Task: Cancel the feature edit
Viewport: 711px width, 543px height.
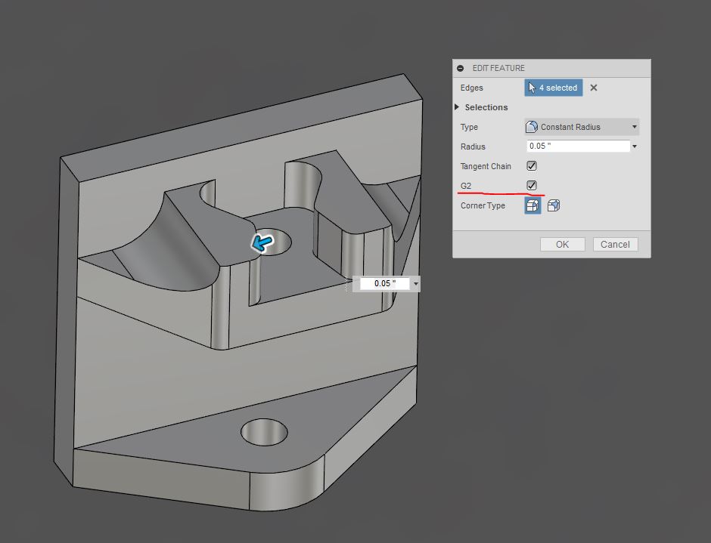Action: [x=614, y=244]
